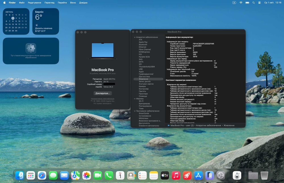
Task: Open the Редагування menu
Action: tap(34, 3)
